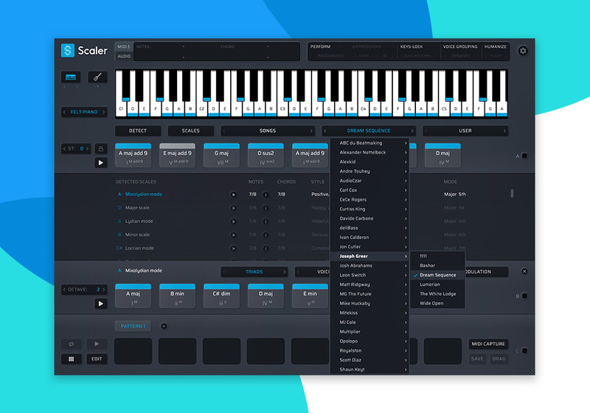Preview D Major scale

pyautogui.click(x=233, y=208)
